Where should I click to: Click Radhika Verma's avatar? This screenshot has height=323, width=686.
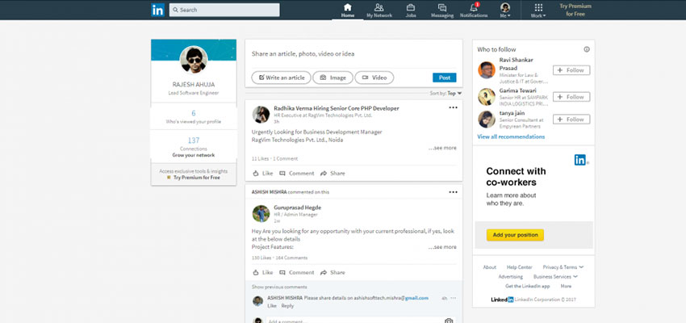click(x=261, y=114)
